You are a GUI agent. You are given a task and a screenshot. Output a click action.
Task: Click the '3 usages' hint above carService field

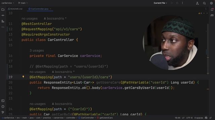pyautogui.click(x=37, y=50)
